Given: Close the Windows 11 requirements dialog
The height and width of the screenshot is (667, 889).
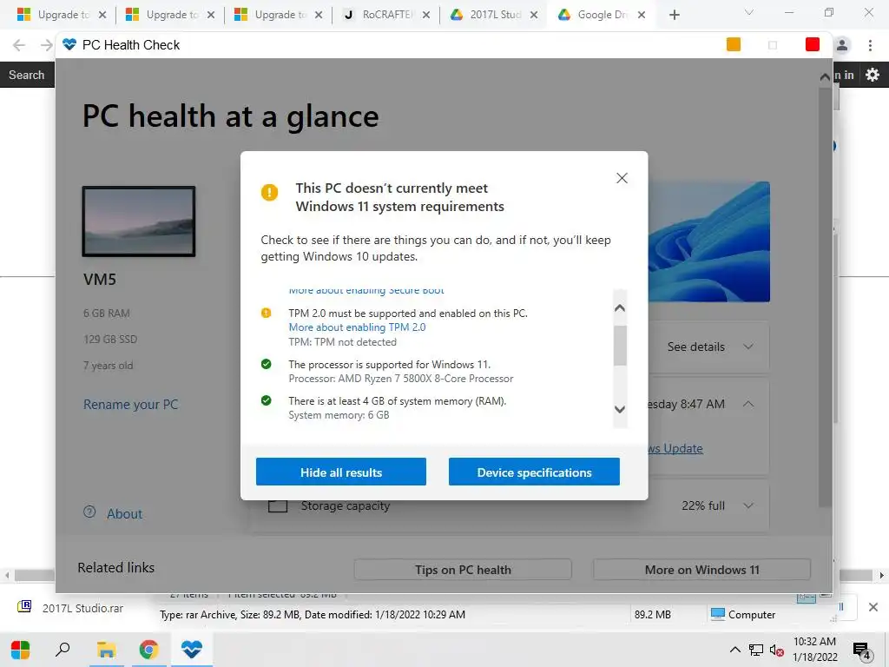Looking at the screenshot, I should [622, 178].
